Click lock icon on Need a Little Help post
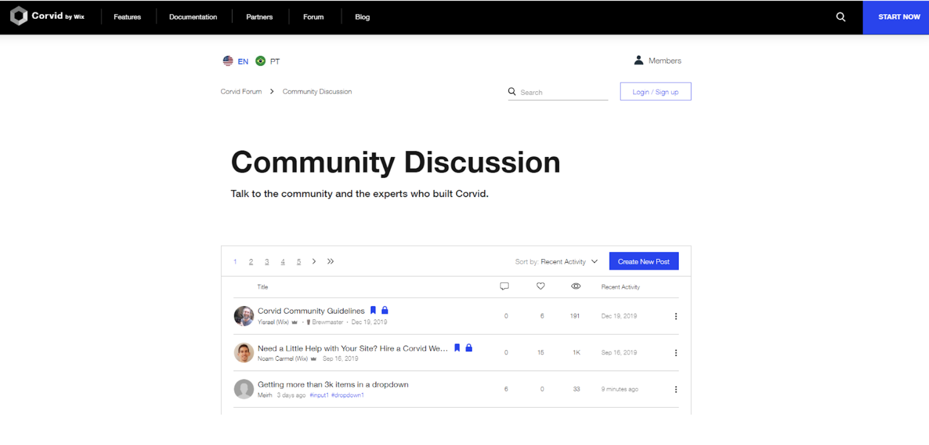Image resolution: width=929 pixels, height=445 pixels. 469,348
